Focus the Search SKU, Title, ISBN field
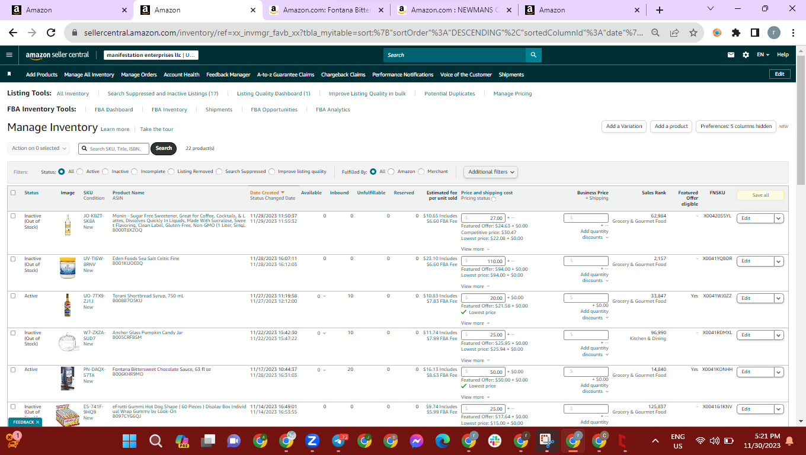Screen dimensions: 806x455 (x=114, y=148)
